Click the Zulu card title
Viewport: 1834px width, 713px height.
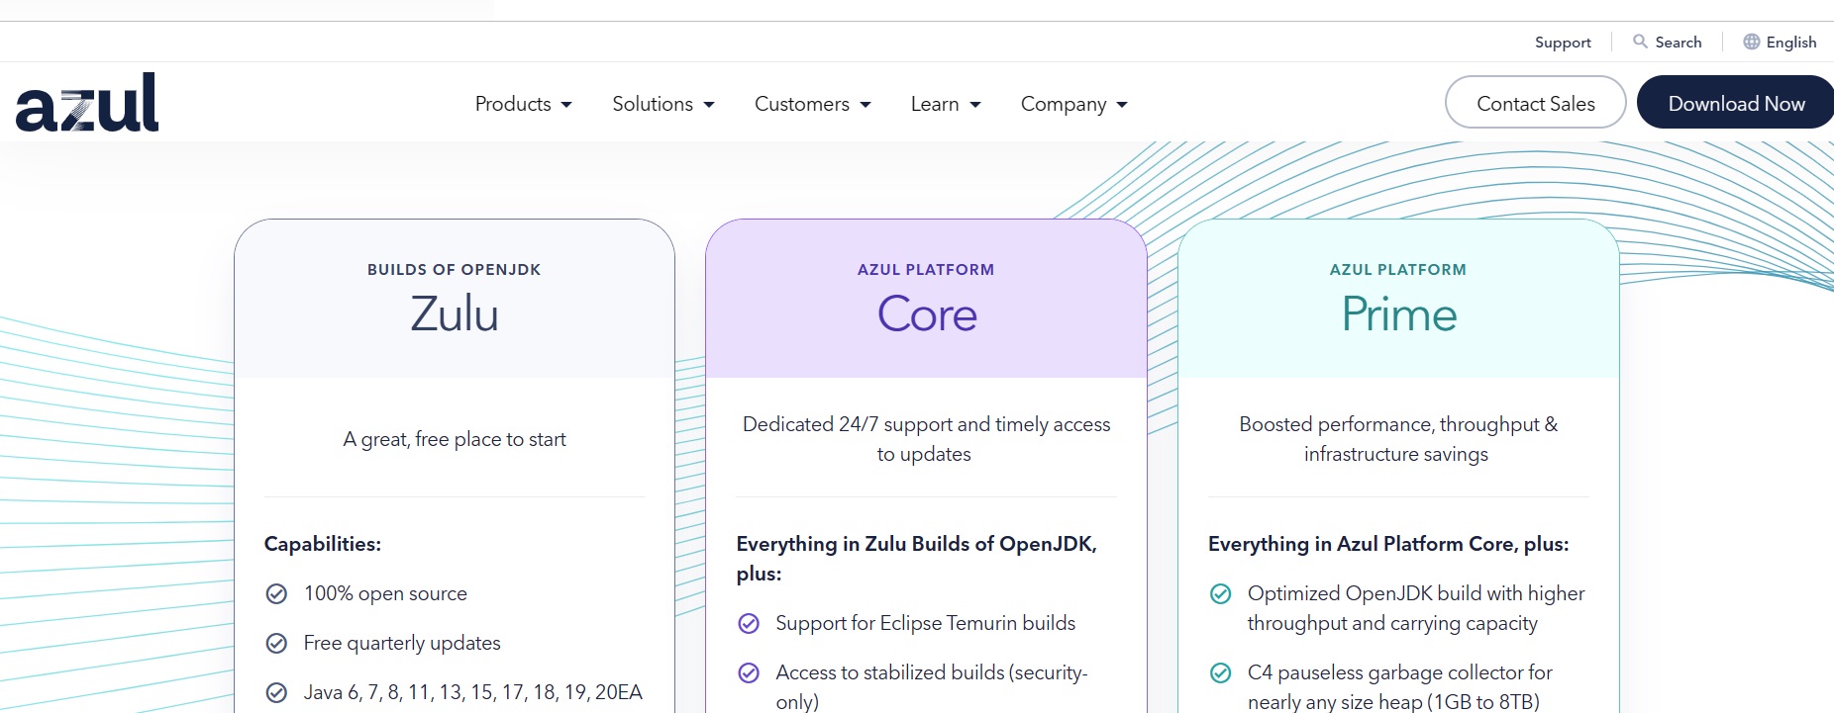(x=455, y=314)
